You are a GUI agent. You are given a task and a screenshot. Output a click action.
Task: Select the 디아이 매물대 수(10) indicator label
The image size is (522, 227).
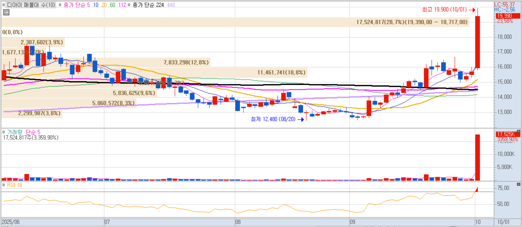point(31,5)
